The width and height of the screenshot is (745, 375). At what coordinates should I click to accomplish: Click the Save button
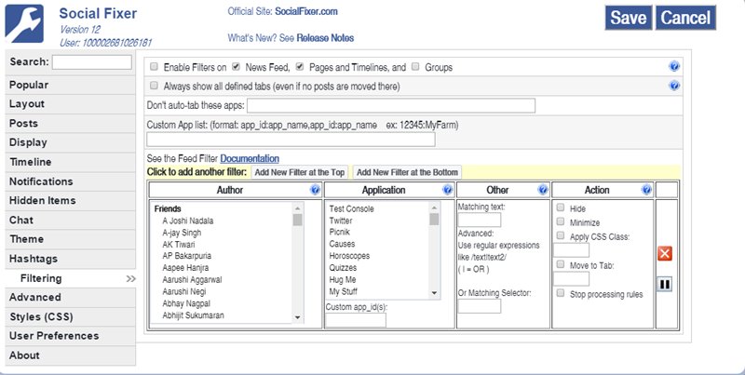click(x=628, y=18)
